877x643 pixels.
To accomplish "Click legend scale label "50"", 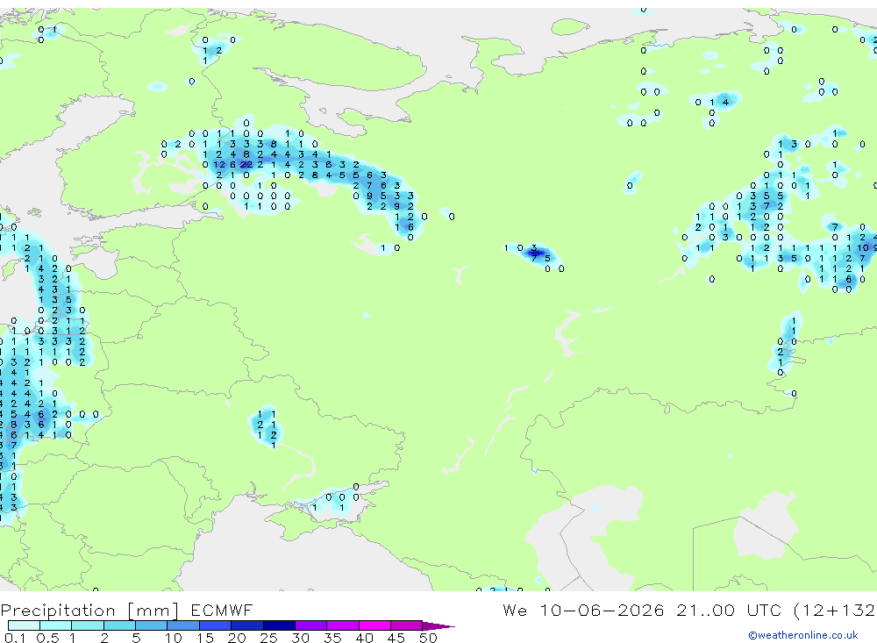I will point(428,638).
